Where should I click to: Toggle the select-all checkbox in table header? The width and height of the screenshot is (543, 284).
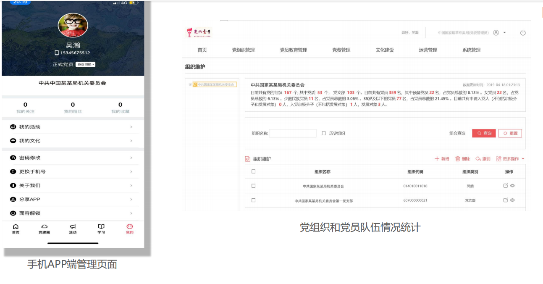tap(253, 171)
